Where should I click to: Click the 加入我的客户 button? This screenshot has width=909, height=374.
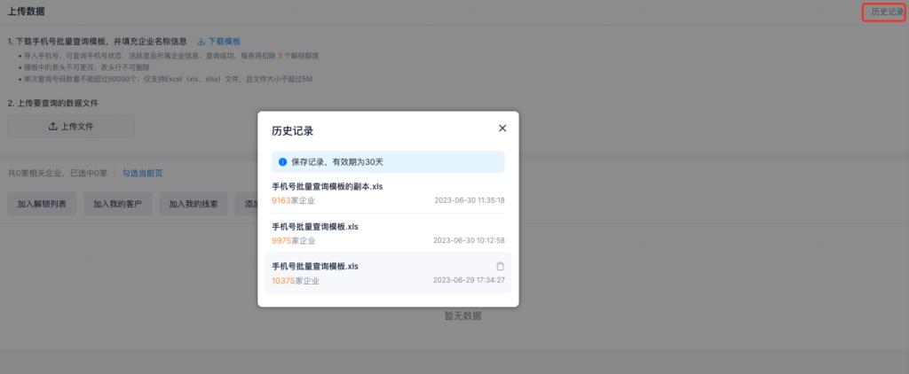[x=117, y=204]
